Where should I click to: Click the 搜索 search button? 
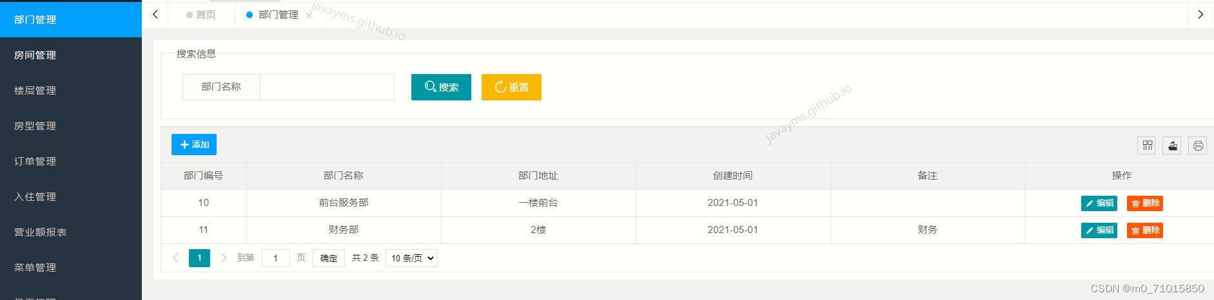pyautogui.click(x=441, y=87)
